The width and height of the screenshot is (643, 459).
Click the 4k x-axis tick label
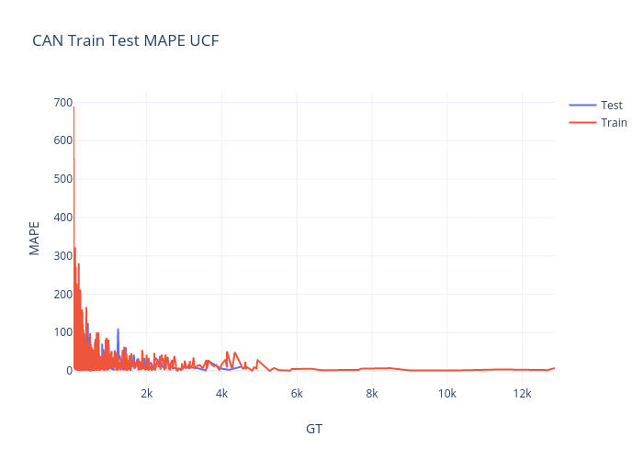221,394
